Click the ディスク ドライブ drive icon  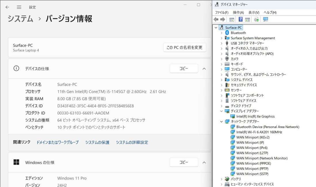click(x=227, y=106)
